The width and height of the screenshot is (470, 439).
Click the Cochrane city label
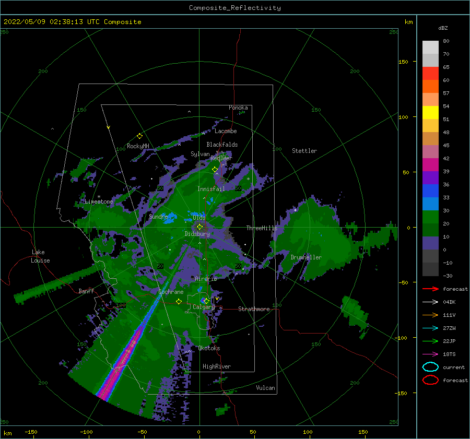pos(171,292)
